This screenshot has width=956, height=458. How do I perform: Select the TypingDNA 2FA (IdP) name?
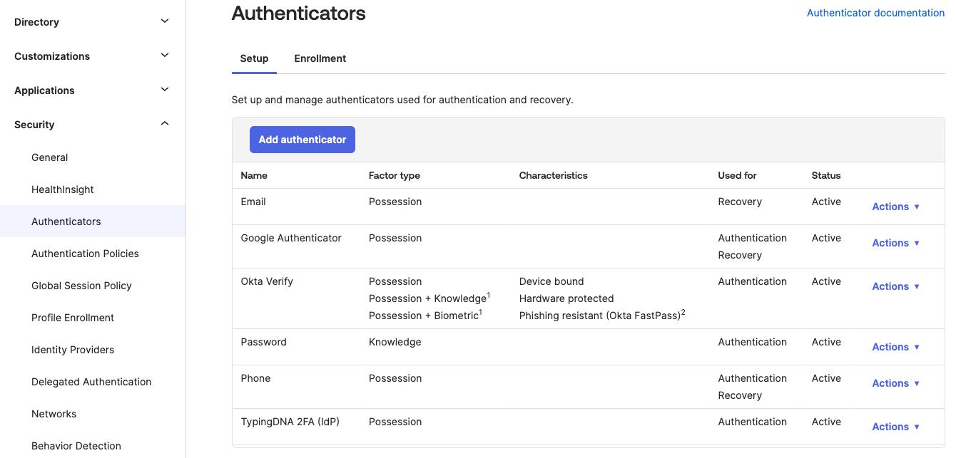tap(290, 422)
